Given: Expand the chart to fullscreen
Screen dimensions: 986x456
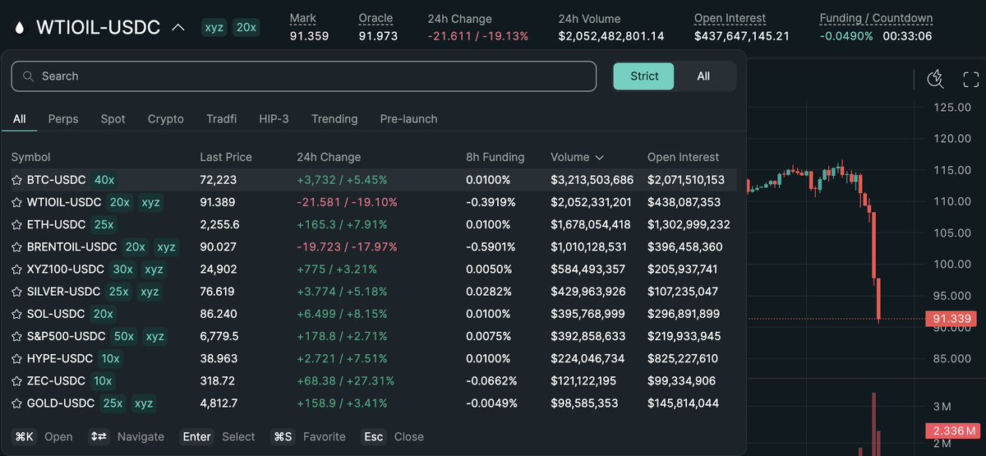Looking at the screenshot, I should click(x=971, y=79).
